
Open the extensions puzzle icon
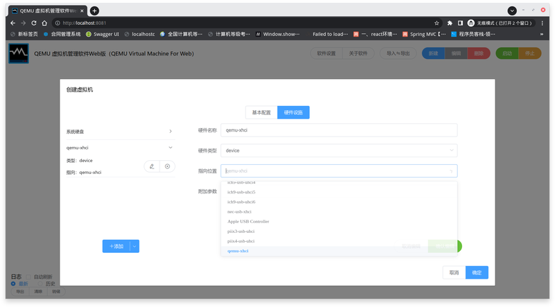tap(450, 23)
